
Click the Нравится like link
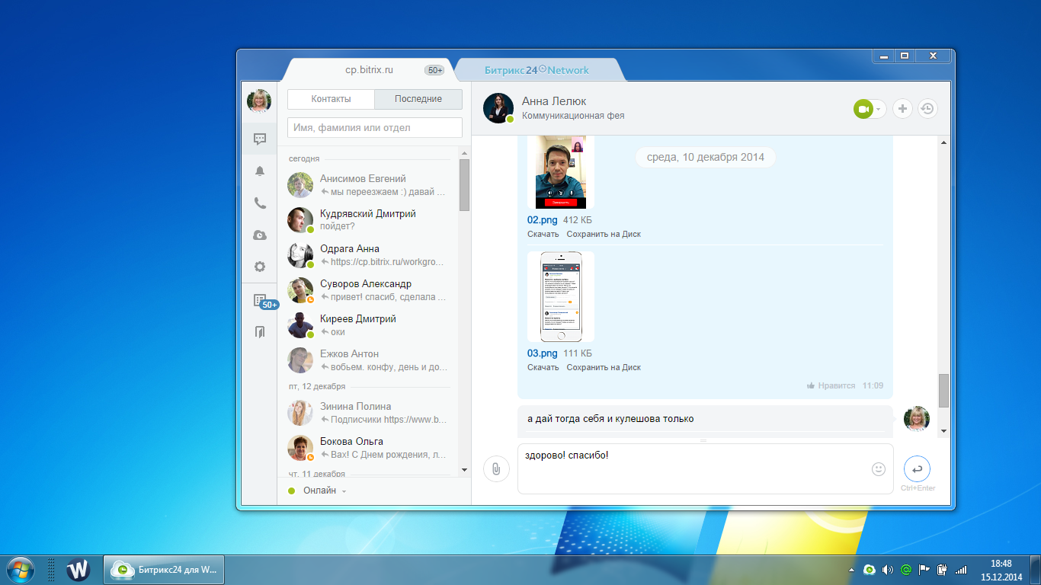point(836,386)
